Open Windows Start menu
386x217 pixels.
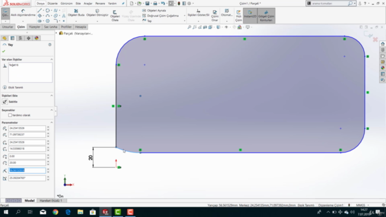(5, 212)
